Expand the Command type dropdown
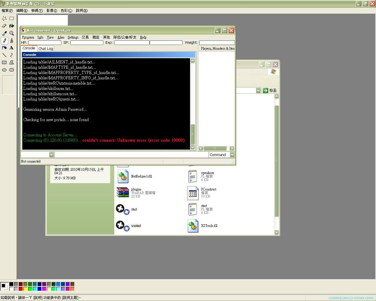The image size is (376, 301). click(x=232, y=155)
